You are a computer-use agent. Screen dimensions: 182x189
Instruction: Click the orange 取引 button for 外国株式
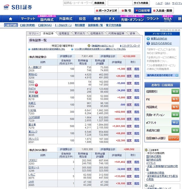175,107
